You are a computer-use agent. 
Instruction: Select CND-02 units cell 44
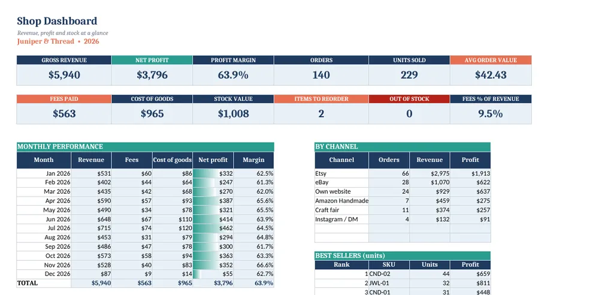[429, 274]
